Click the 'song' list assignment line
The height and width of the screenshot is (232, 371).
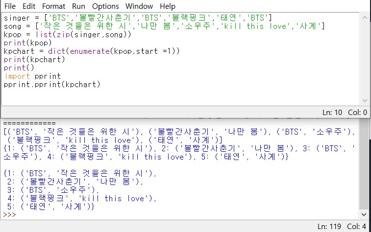point(164,26)
